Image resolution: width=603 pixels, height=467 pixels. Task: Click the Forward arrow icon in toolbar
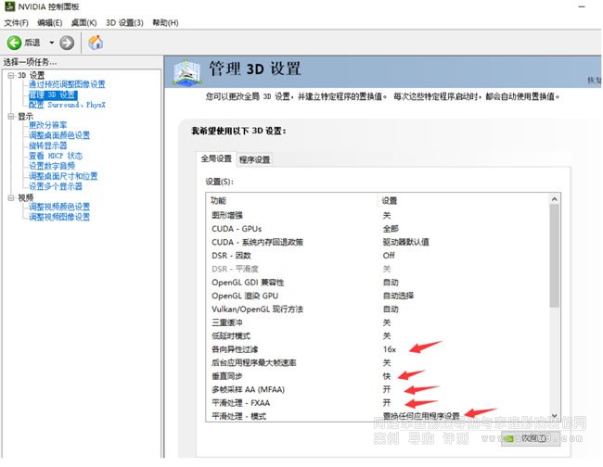point(67,43)
